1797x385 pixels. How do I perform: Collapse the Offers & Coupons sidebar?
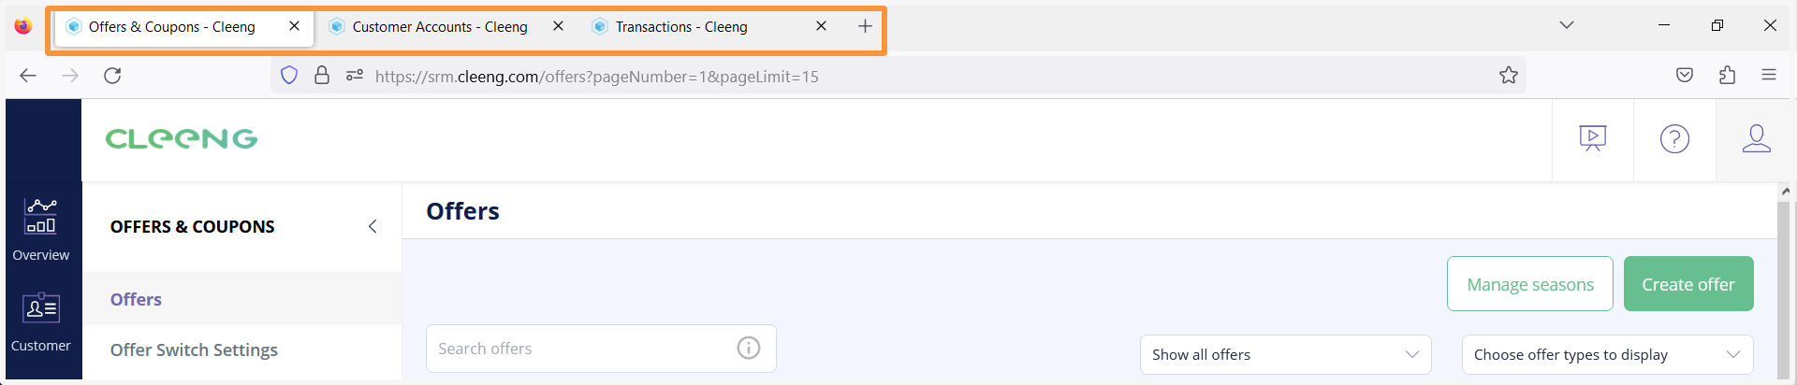pos(373,226)
